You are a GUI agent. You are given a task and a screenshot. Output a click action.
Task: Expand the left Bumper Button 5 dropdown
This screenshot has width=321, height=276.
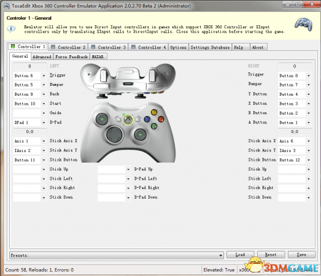point(44,85)
